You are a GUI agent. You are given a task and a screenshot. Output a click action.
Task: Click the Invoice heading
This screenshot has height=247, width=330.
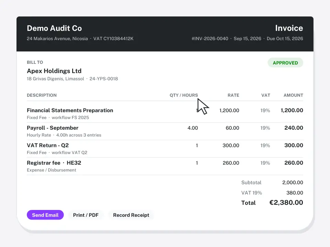(289, 28)
